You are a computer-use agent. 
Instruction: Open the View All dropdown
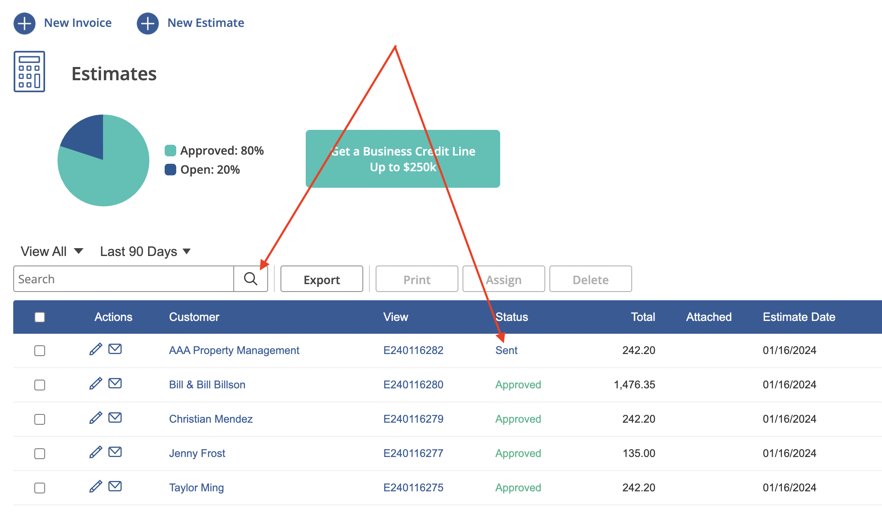[52, 251]
